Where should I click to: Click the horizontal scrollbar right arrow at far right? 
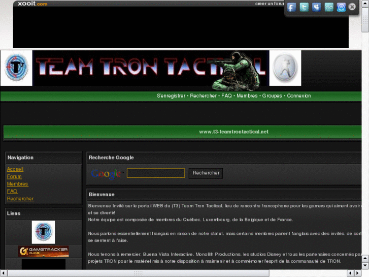pyautogui.click(x=358, y=273)
